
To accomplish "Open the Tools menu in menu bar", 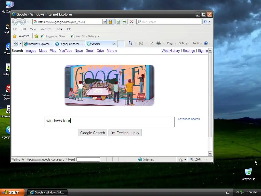I will click(x=59, y=29).
